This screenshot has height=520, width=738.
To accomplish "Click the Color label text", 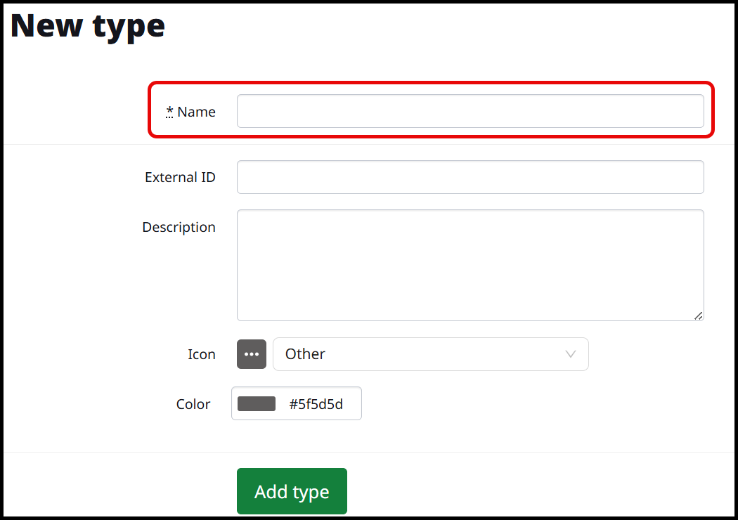I will pyautogui.click(x=193, y=404).
